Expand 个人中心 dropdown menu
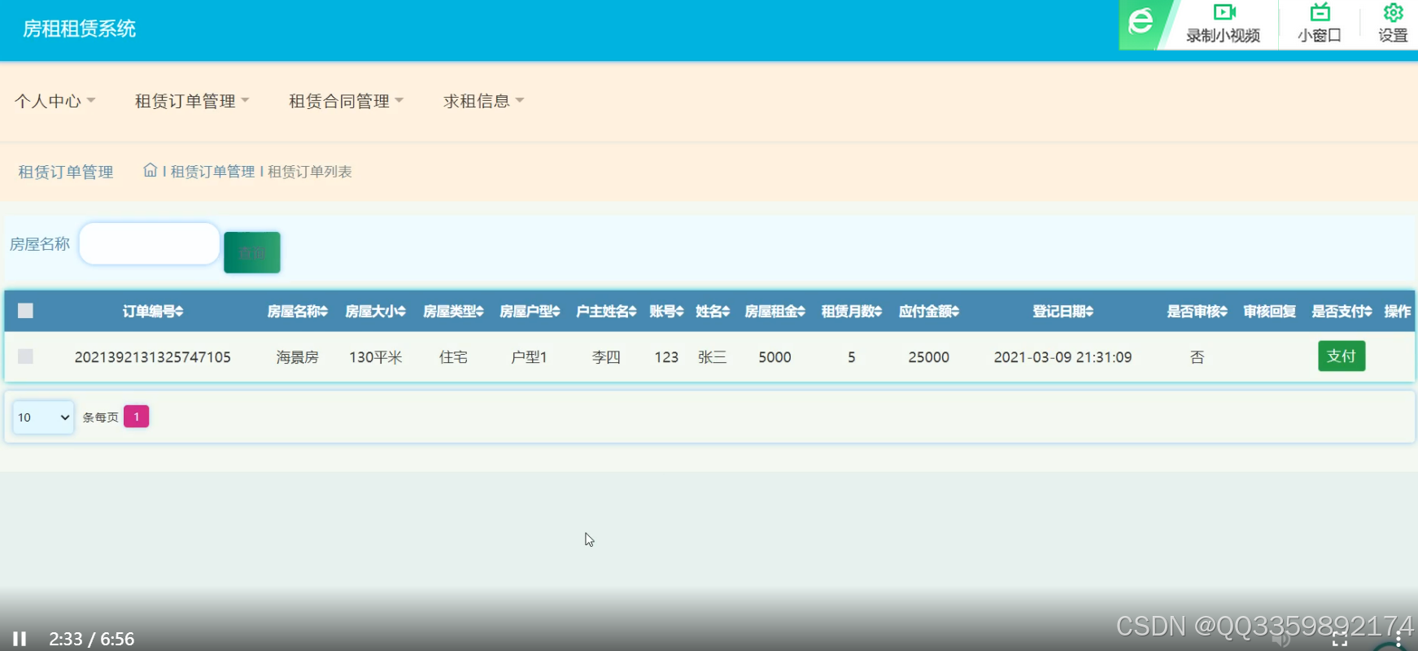1418x651 pixels. [55, 101]
